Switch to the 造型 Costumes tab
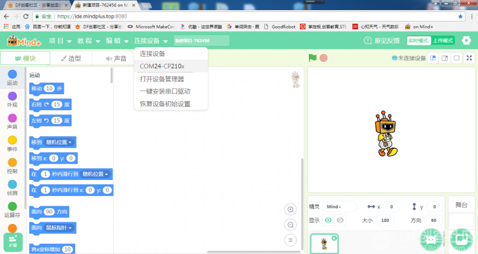478x254 pixels. coord(71,58)
